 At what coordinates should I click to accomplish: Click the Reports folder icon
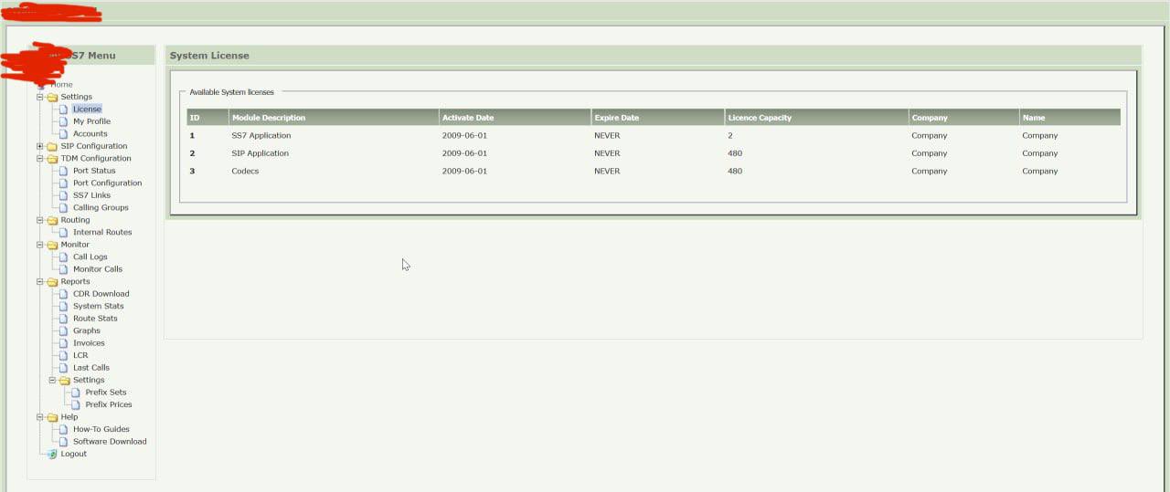pos(52,282)
